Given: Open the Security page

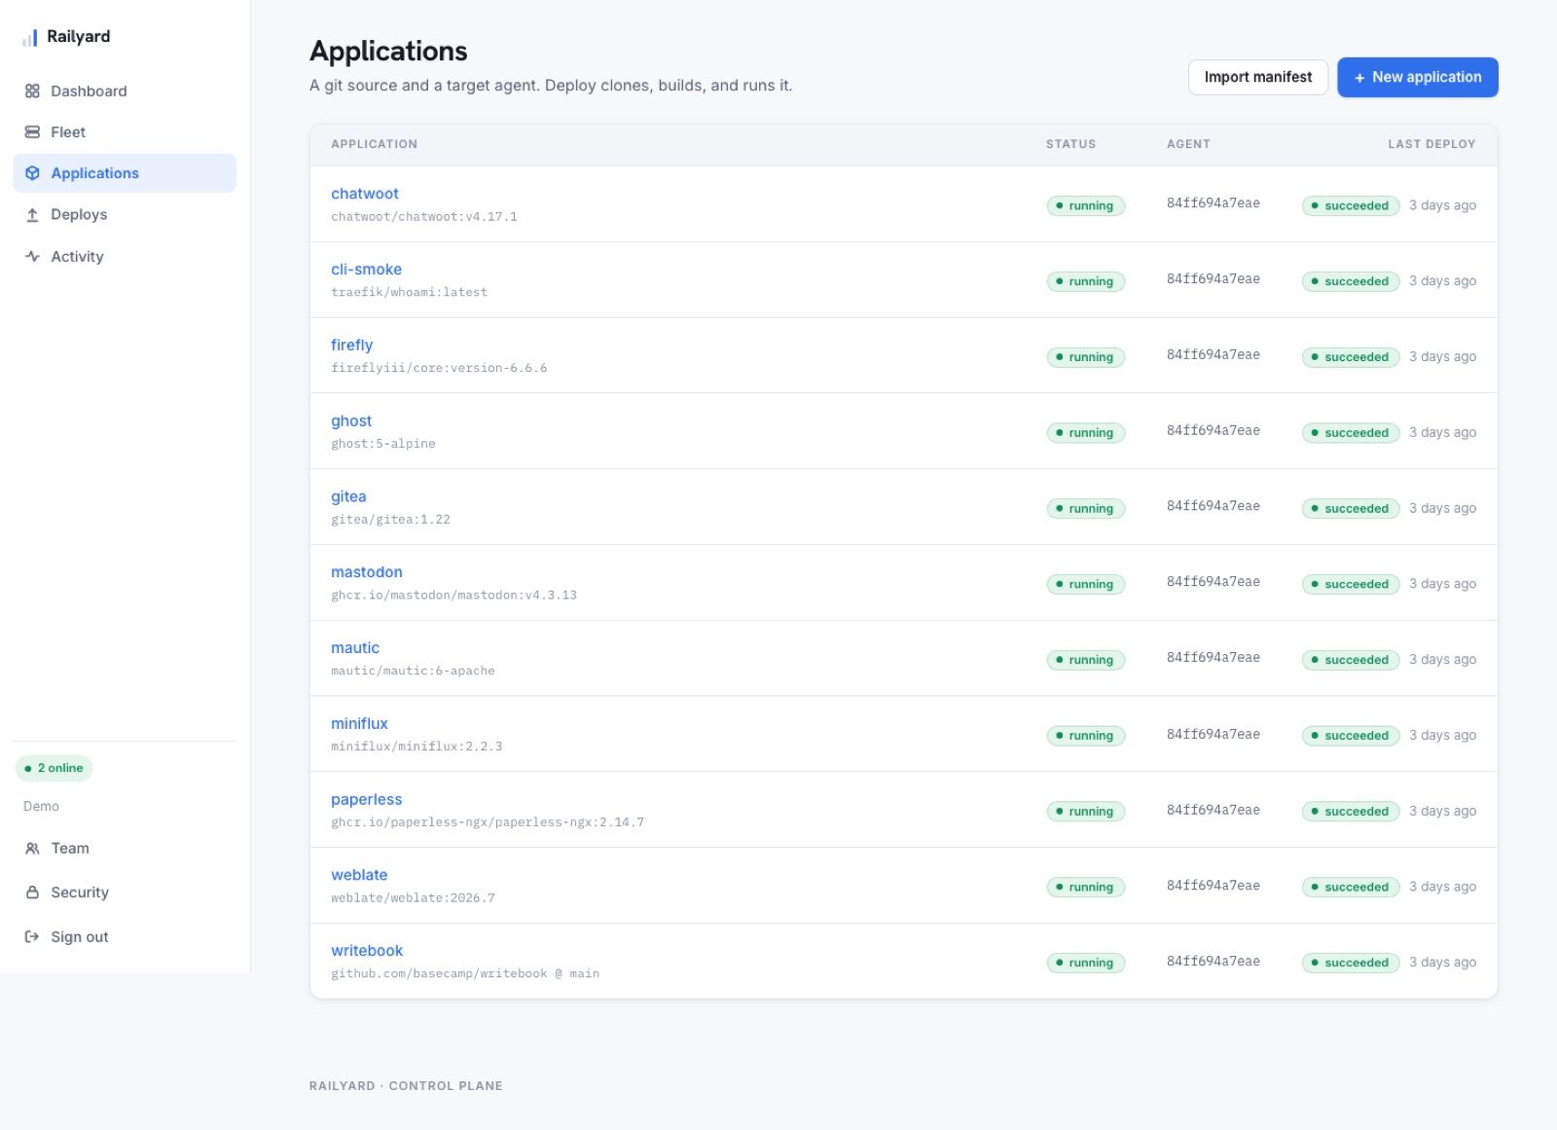Looking at the screenshot, I should tap(125, 892).
